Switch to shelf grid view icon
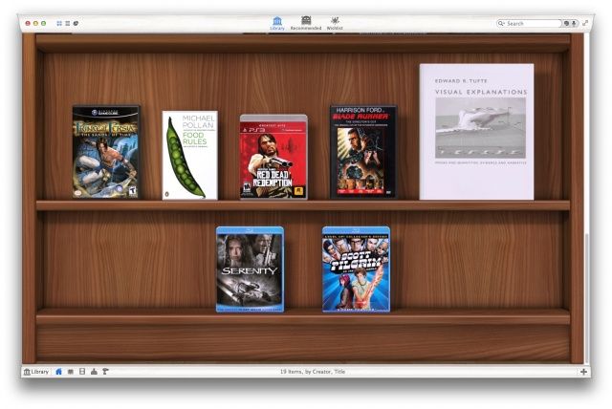 [59, 22]
